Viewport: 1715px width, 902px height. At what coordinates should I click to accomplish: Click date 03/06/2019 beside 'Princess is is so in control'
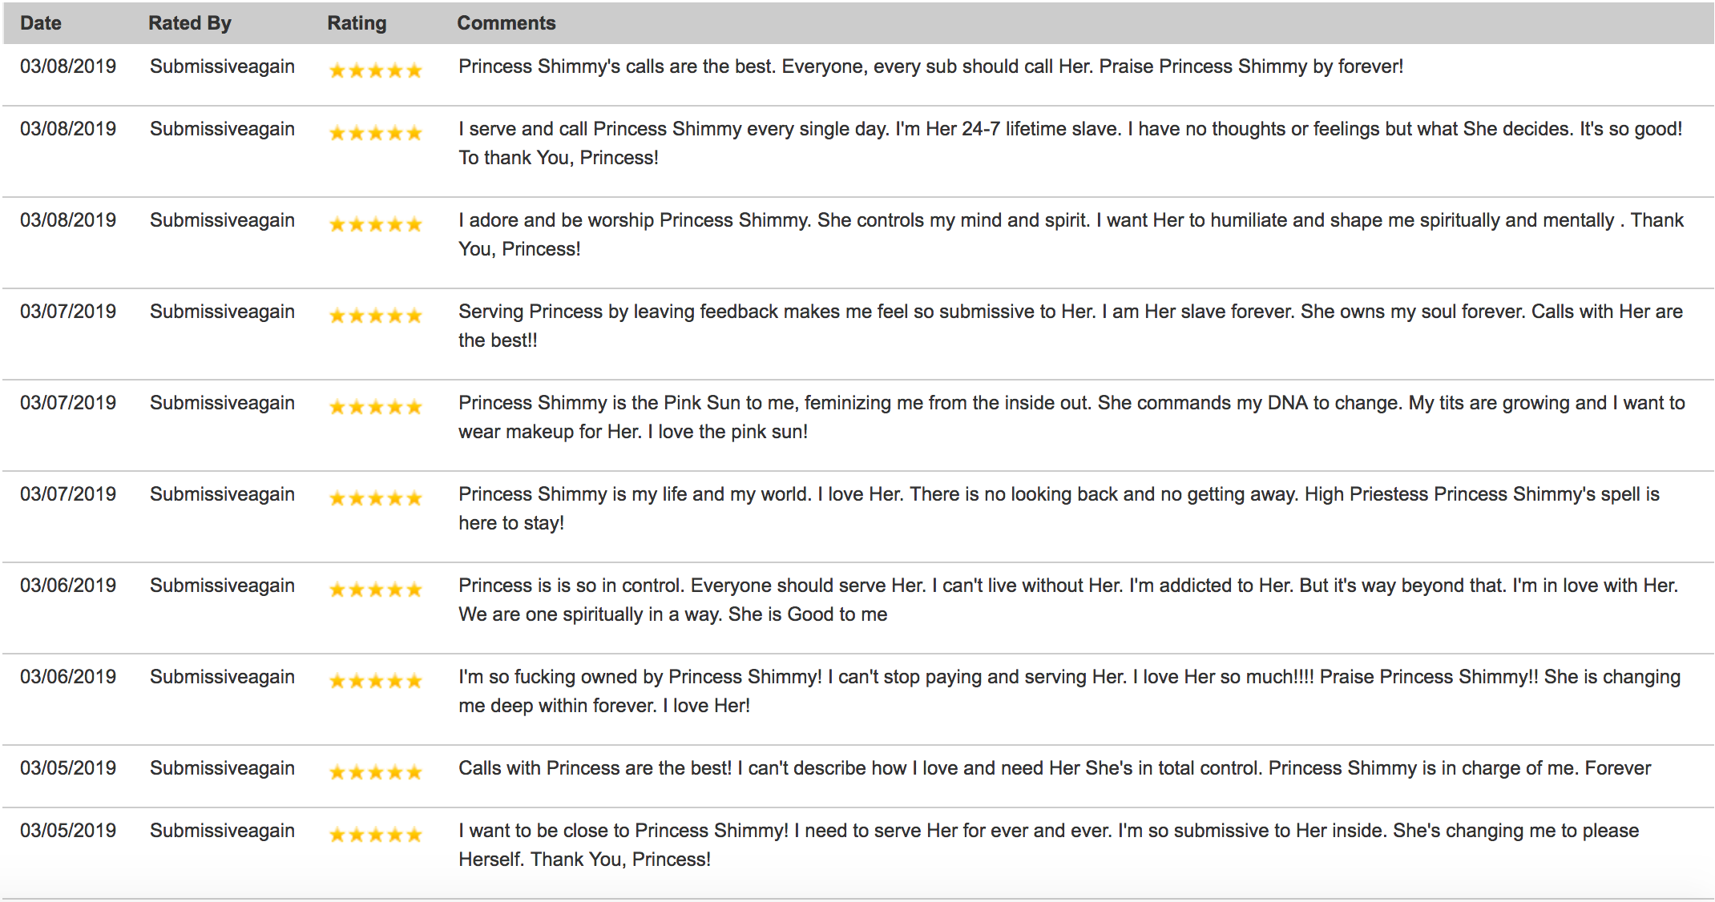pos(68,586)
